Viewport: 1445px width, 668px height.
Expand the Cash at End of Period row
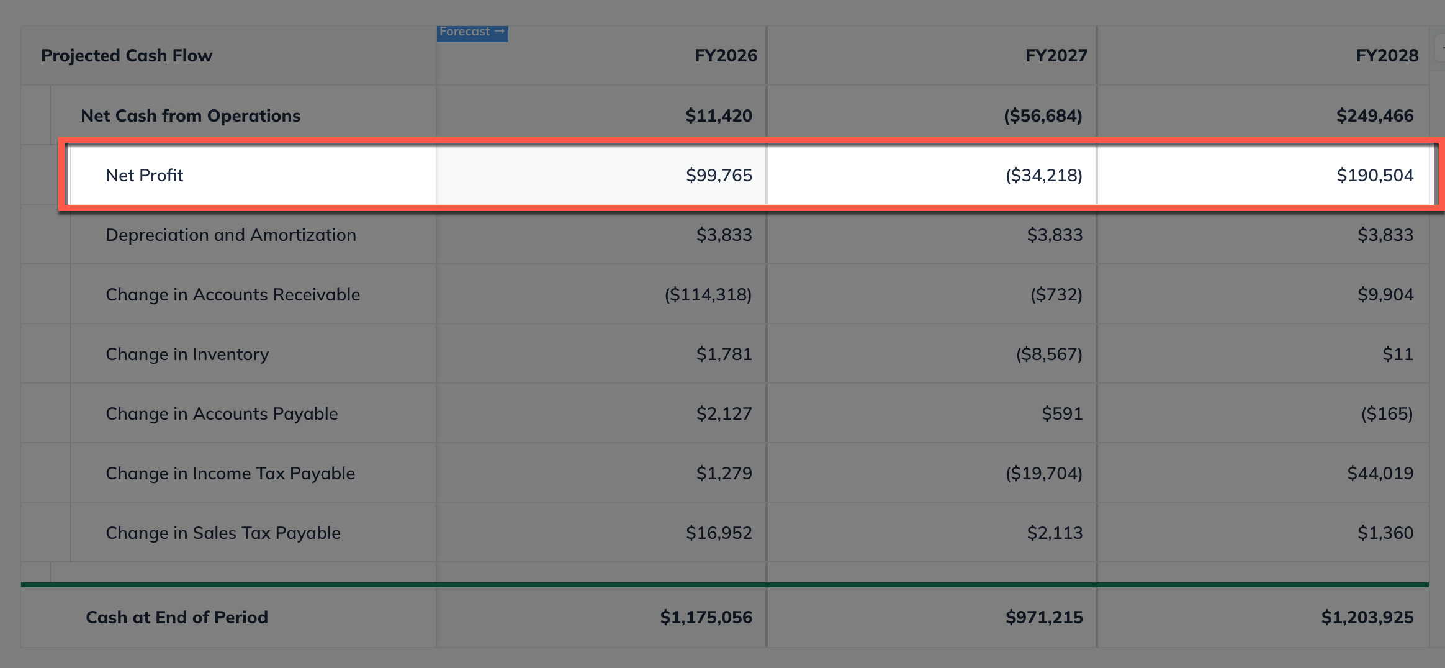[178, 617]
